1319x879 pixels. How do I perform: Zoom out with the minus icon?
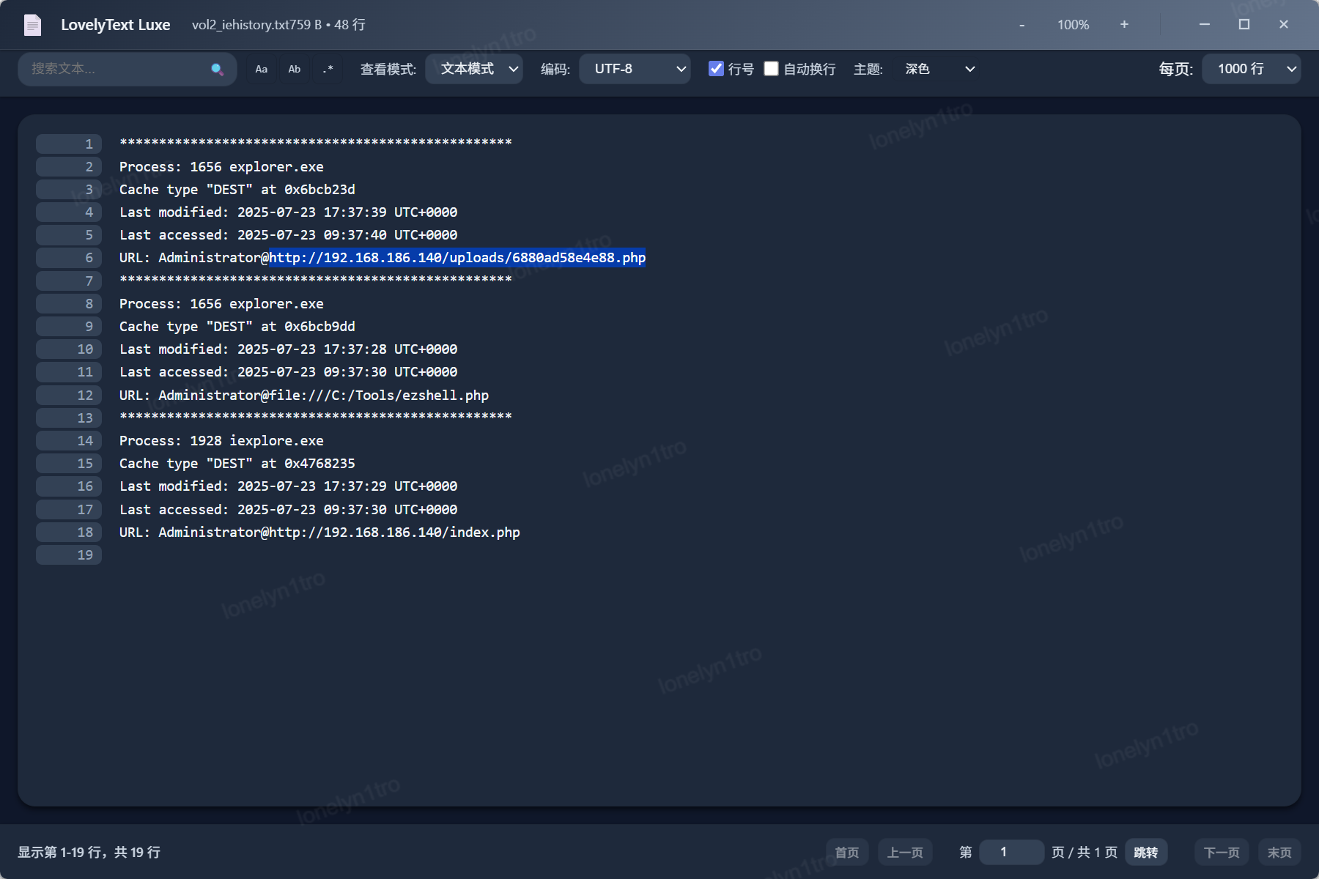[1021, 25]
